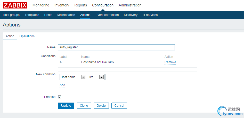Screen dimensions: 244x118
Task: Add the new condition
Action: 62,85
